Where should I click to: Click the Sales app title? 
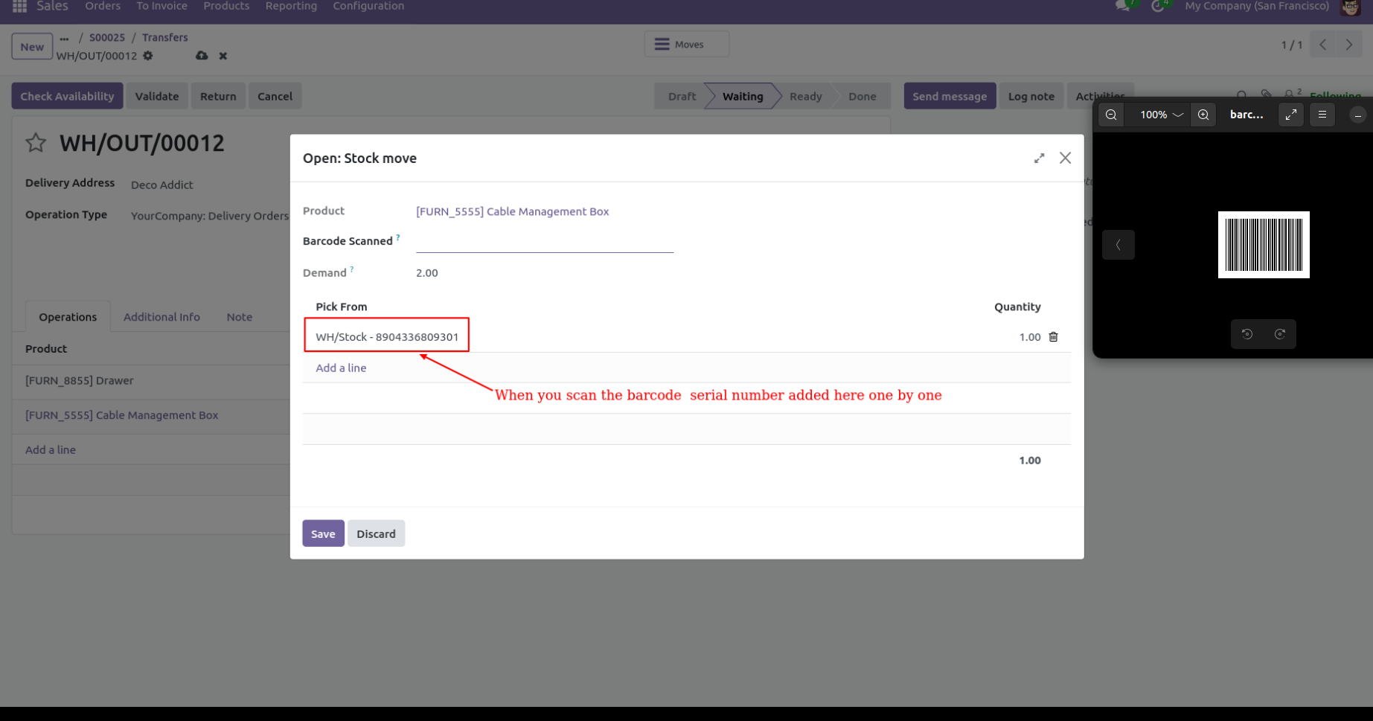52,6
